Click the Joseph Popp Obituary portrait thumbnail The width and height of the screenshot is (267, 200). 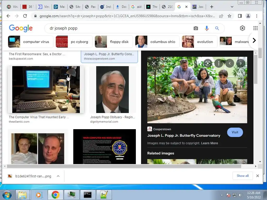112,90
